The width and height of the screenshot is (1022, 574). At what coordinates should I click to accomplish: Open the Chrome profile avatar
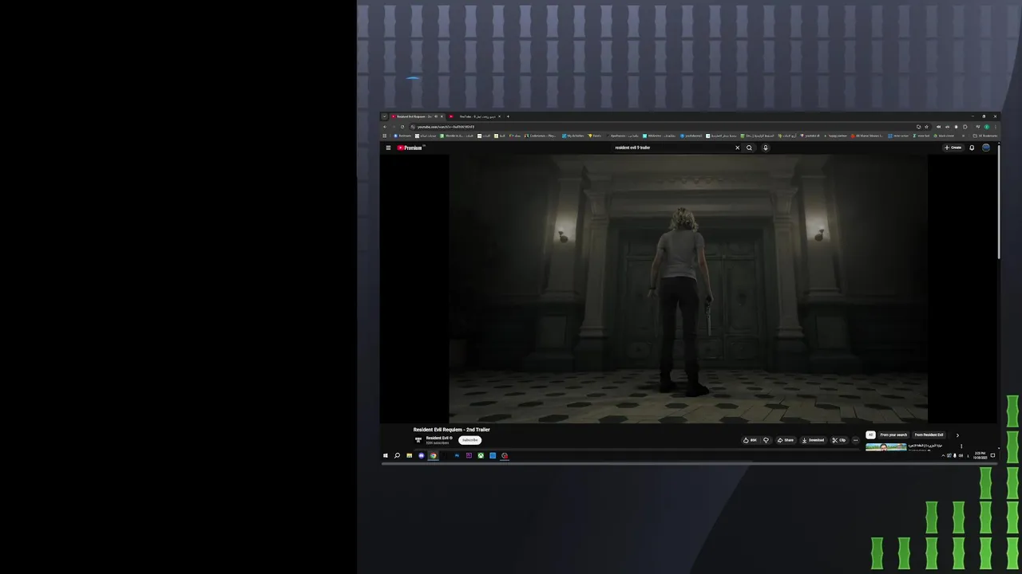987,127
